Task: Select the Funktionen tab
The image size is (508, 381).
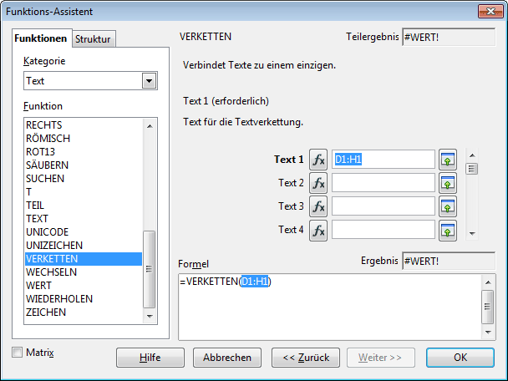Action: click(42, 38)
